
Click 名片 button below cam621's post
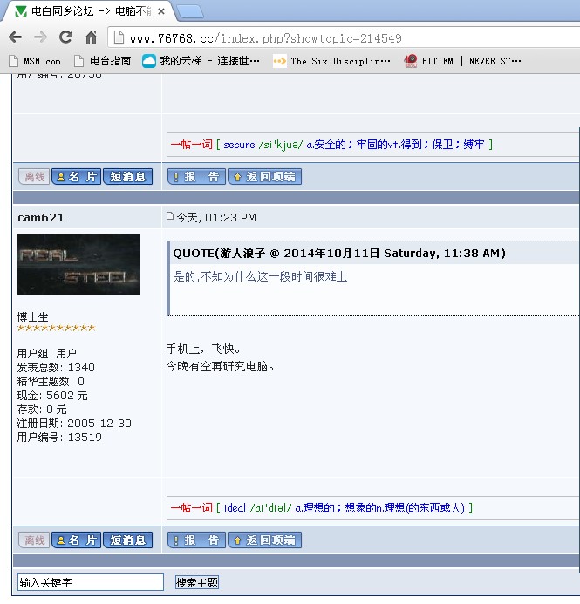point(77,540)
